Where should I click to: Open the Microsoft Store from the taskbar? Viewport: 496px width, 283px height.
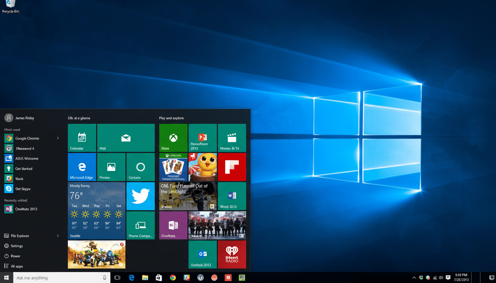click(159, 277)
